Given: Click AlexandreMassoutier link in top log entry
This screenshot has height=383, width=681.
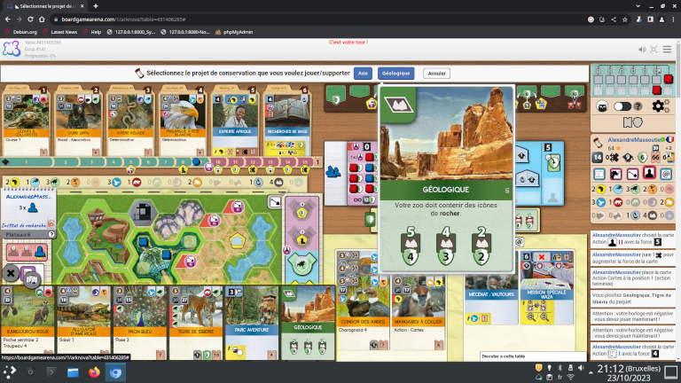Looking at the screenshot, I should tap(616, 235).
